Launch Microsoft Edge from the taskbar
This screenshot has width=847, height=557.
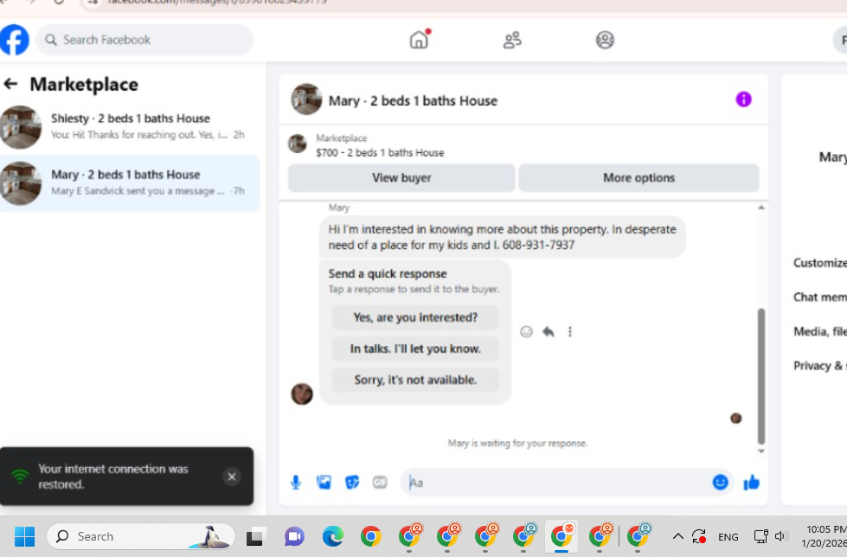(x=333, y=536)
